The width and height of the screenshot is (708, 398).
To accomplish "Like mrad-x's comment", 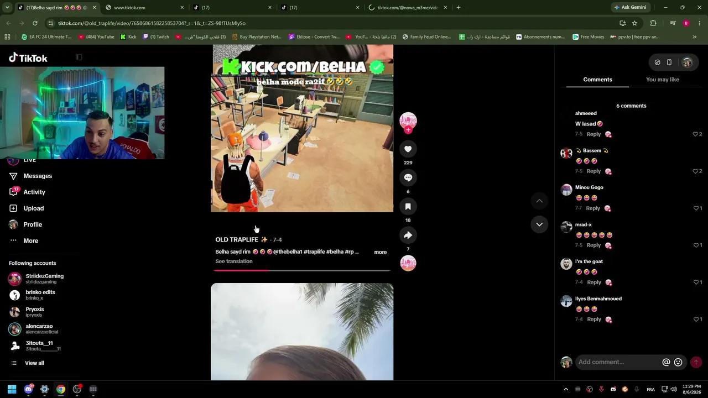I will [696, 245].
